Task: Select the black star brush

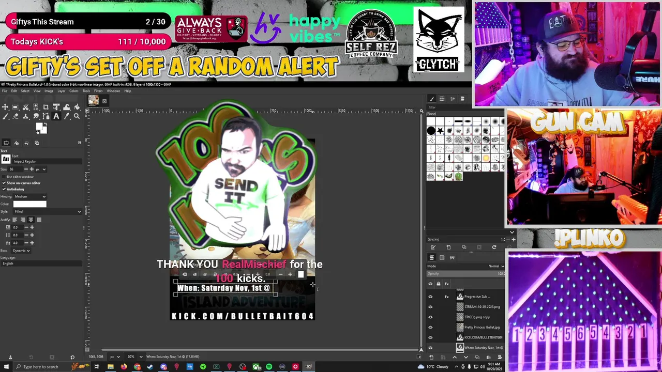Action: click(x=440, y=131)
